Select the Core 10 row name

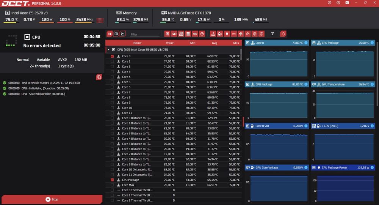pyautogui.click(x=127, y=108)
